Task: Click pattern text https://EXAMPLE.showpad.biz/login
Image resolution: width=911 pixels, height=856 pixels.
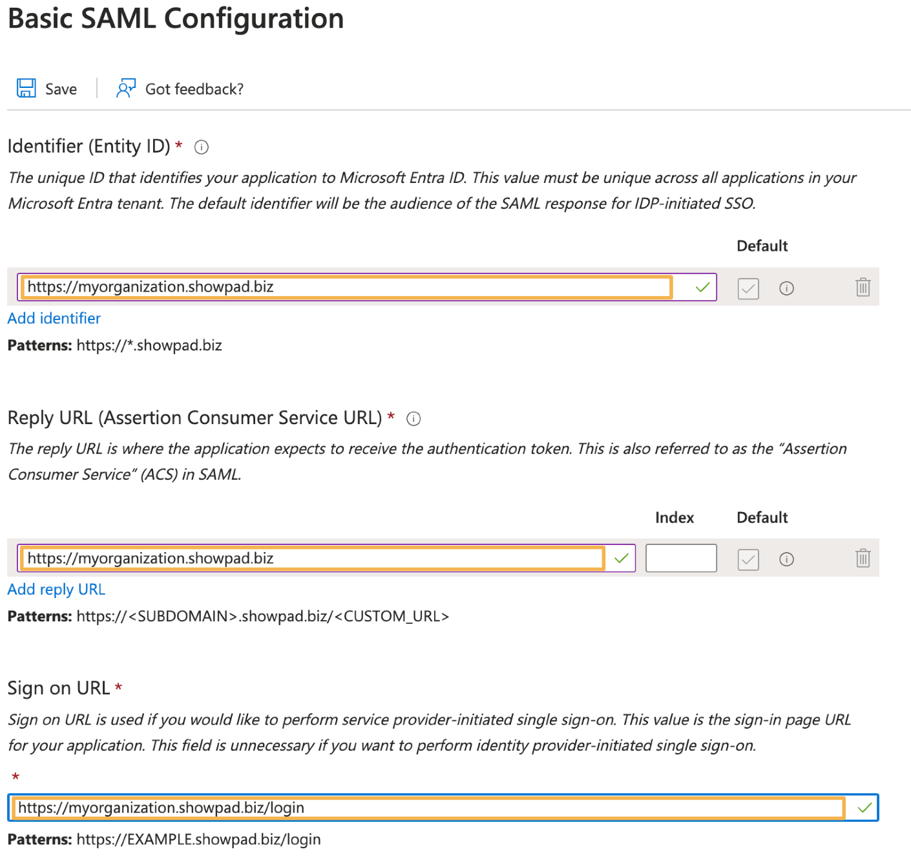Action: point(198,839)
